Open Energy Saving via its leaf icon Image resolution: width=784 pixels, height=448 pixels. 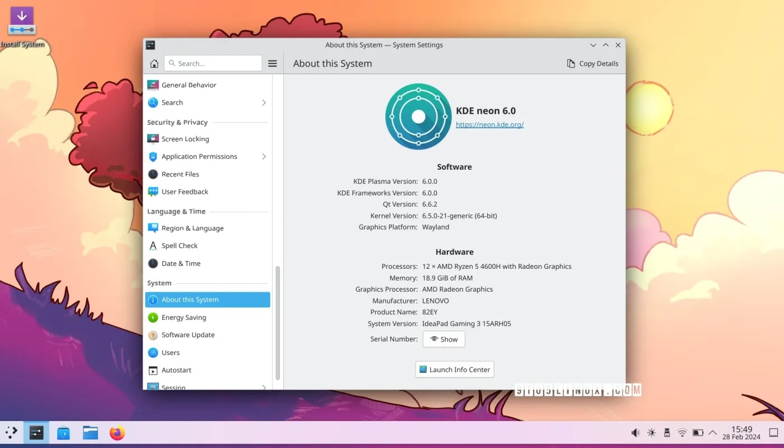(153, 317)
